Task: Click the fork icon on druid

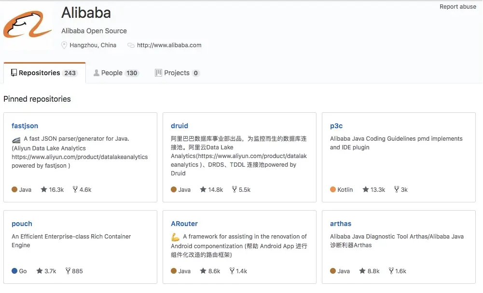Action: pyautogui.click(x=235, y=189)
